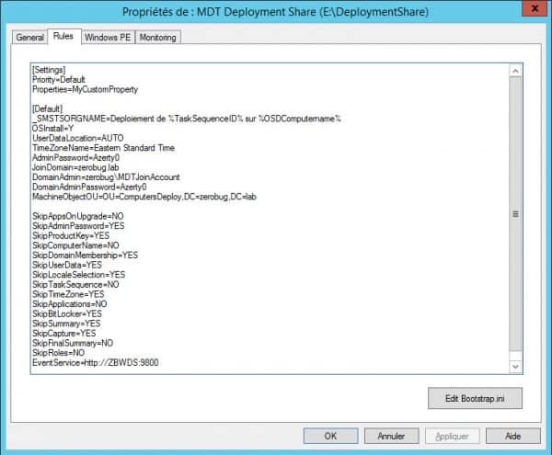Click the DomainAdminPassword=Azerty0 line
Viewport: 552px width, 455px height.
coord(89,187)
